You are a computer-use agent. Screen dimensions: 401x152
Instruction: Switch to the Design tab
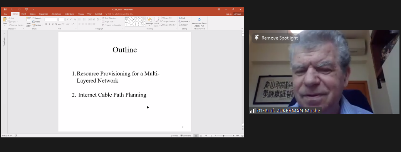pos(32,14)
